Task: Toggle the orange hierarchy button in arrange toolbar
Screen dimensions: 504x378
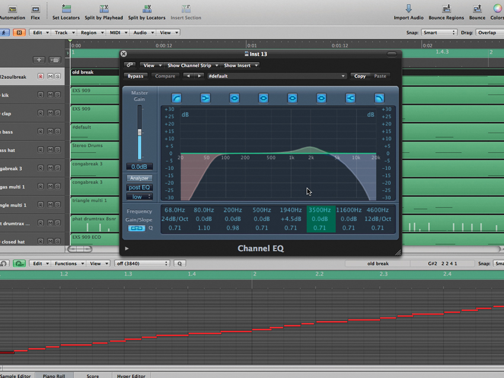Action: (19, 33)
